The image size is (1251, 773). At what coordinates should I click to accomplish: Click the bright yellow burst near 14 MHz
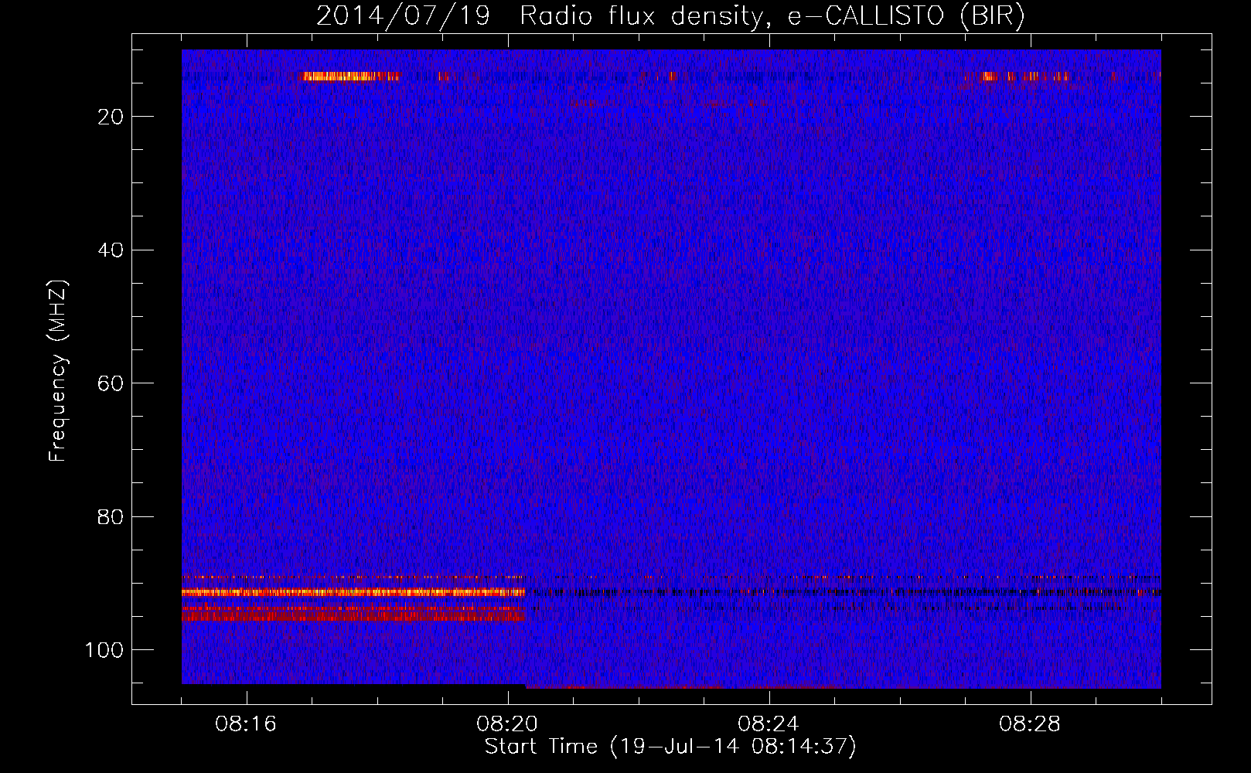click(x=348, y=76)
